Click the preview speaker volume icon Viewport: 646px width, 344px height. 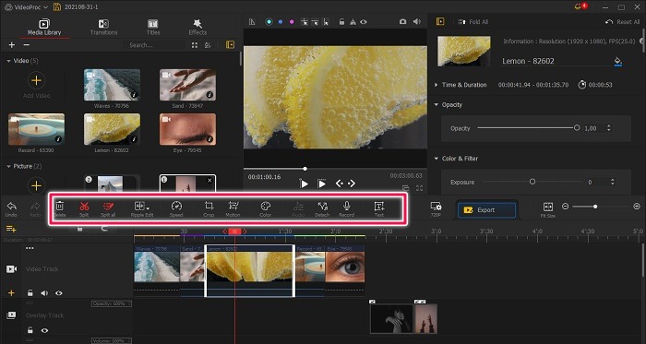(417, 22)
